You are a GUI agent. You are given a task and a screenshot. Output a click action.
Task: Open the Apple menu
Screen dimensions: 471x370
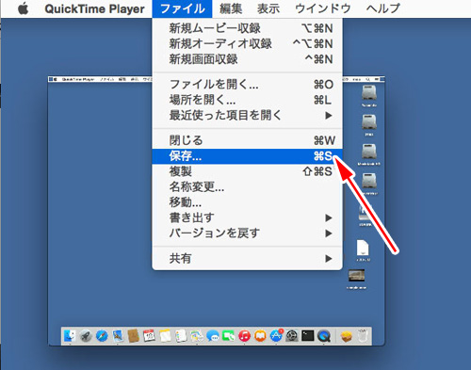pyautogui.click(x=24, y=8)
